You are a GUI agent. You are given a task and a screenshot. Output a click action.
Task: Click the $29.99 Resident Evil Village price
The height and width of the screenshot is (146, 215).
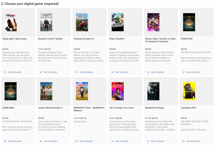(x=155, y=118)
